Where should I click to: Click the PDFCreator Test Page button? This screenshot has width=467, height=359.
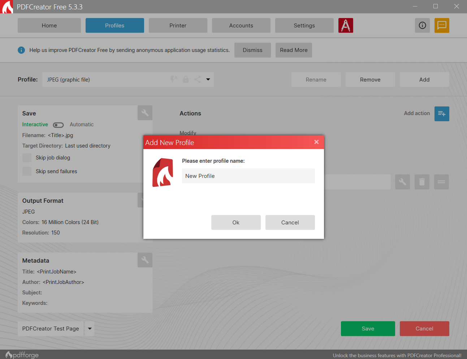[x=51, y=329]
